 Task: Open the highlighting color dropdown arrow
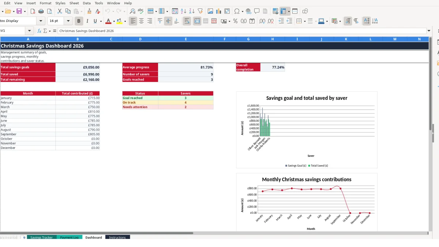[x=125, y=21]
